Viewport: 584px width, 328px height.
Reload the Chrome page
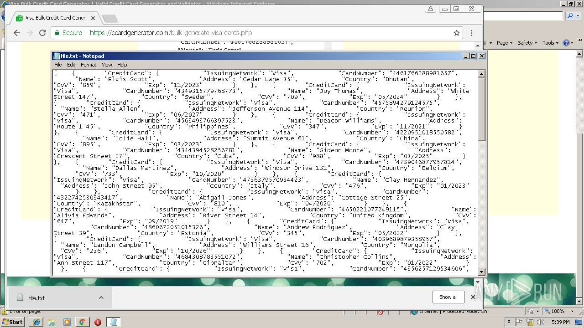coord(42,33)
